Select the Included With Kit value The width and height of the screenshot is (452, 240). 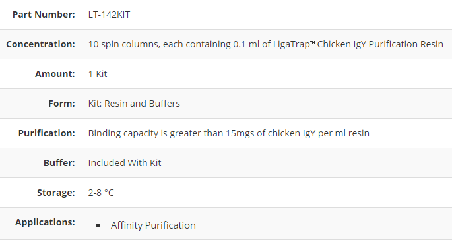point(125,163)
